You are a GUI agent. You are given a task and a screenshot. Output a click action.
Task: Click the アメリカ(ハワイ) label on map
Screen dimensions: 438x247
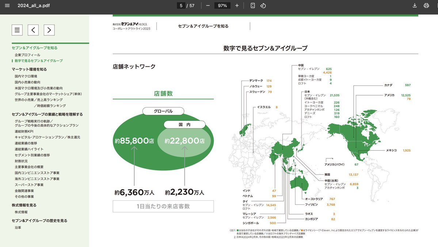[x=334, y=165]
